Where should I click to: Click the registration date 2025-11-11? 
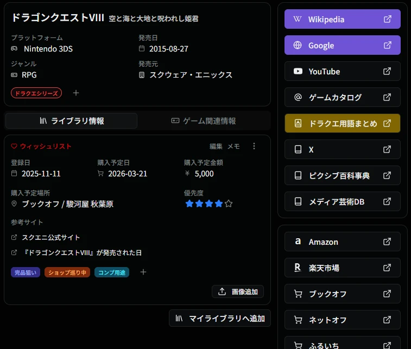(x=41, y=174)
